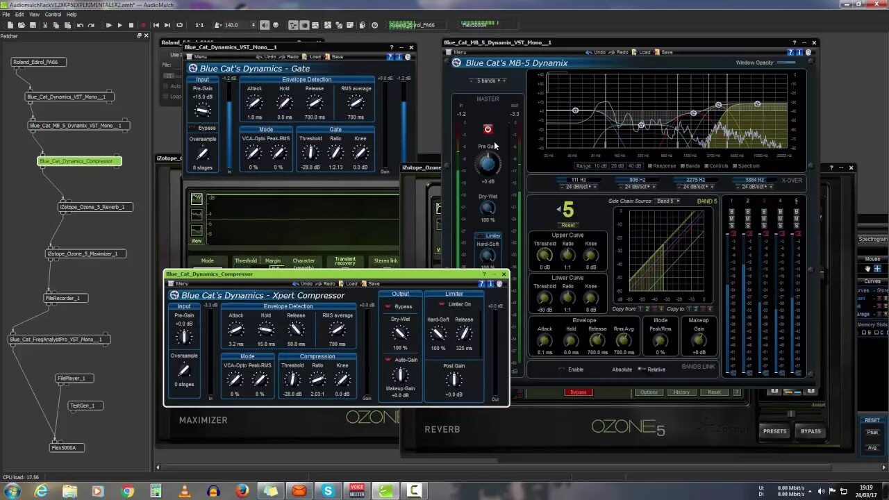Click Undo in the Xpert Compressor toolbar
This screenshot has height=500, width=889.
coord(303,283)
